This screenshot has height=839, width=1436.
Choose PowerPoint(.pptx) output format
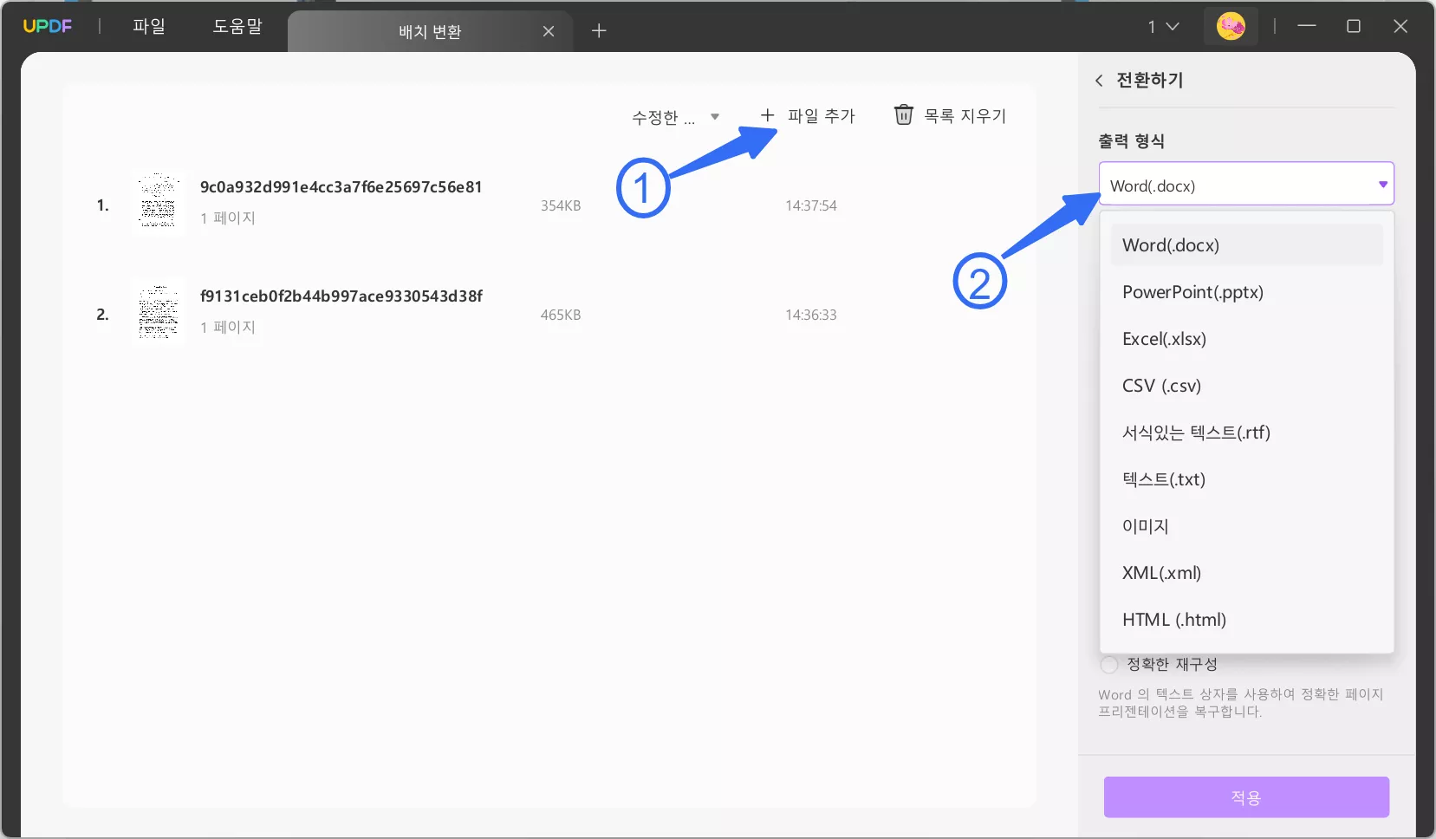(1246, 292)
